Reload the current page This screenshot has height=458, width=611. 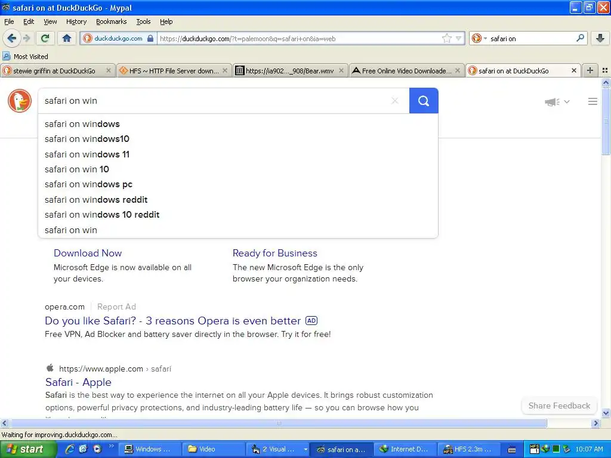tap(45, 38)
